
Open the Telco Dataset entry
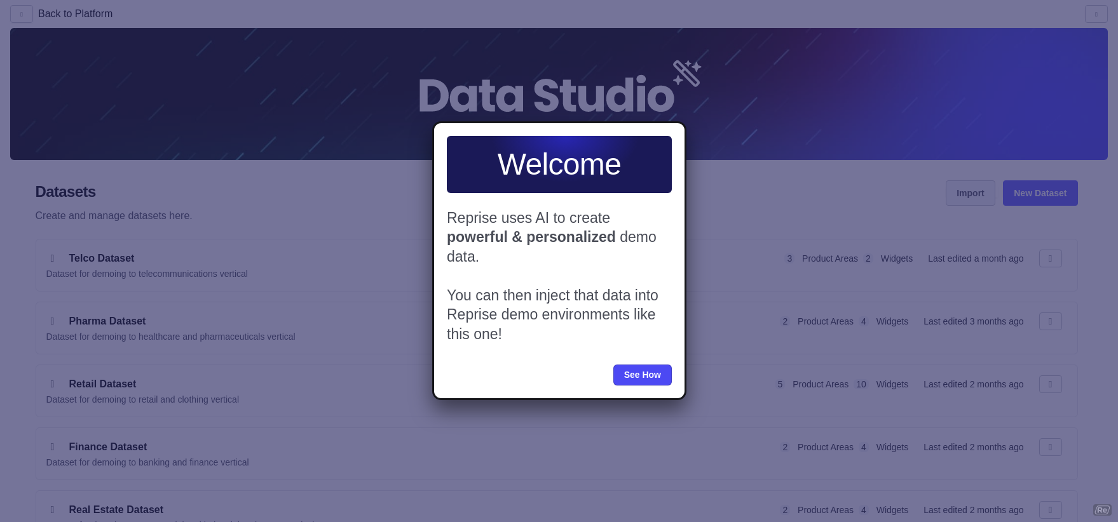[102, 258]
